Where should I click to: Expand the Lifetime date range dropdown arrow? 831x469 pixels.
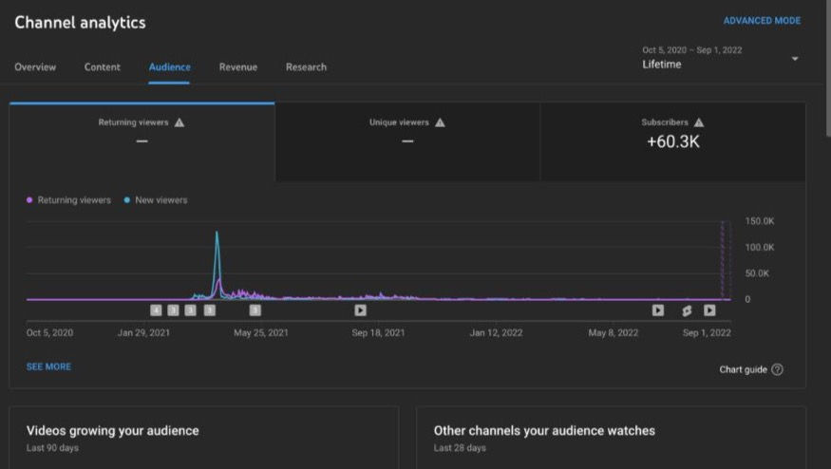(795, 58)
